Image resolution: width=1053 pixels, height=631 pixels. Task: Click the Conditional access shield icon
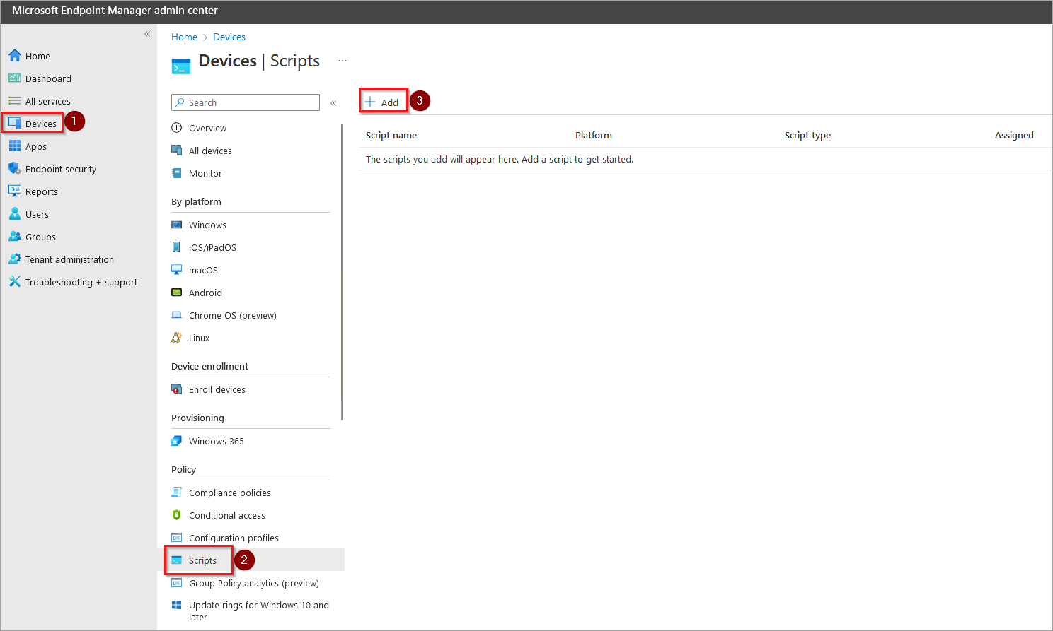pyautogui.click(x=177, y=515)
